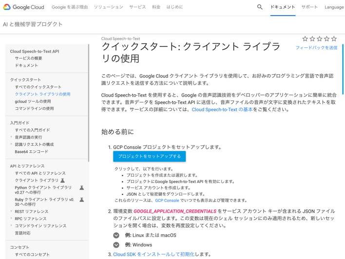This screenshot has height=259, width=345.
Task: Open Cloud Speech-to-Text の基本 link
Action: pos(222,110)
